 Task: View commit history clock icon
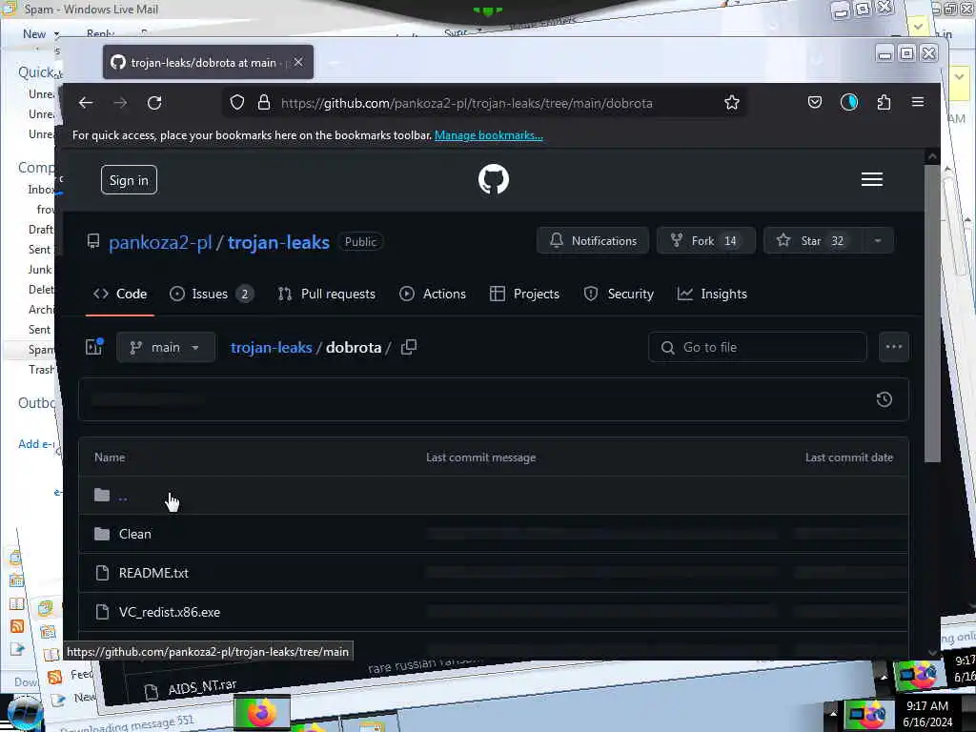pos(884,399)
